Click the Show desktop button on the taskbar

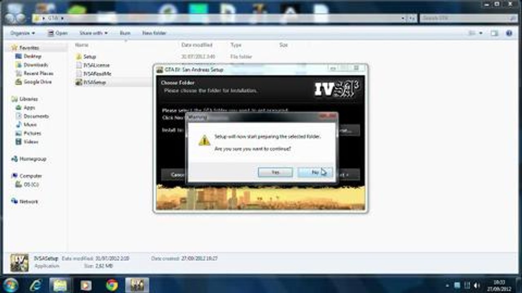point(519,285)
